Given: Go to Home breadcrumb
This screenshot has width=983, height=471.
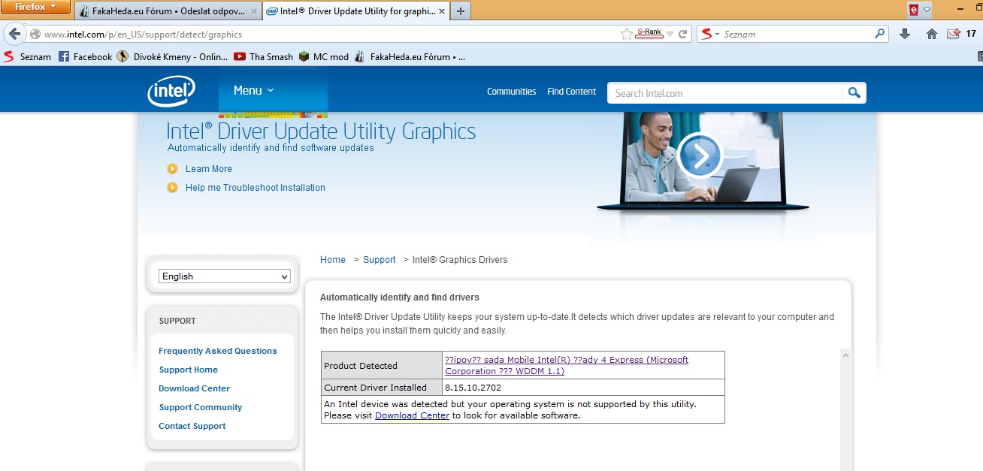Looking at the screenshot, I should pyautogui.click(x=333, y=260).
